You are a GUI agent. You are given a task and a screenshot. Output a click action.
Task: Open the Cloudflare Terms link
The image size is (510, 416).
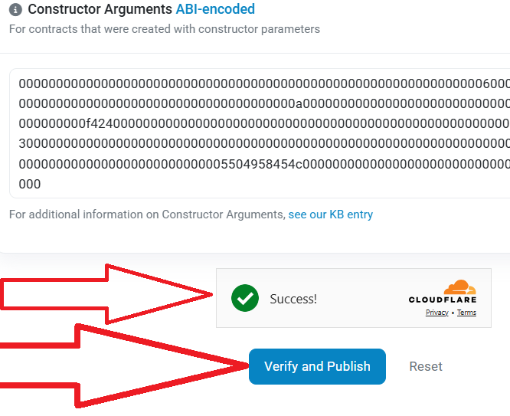(466, 313)
